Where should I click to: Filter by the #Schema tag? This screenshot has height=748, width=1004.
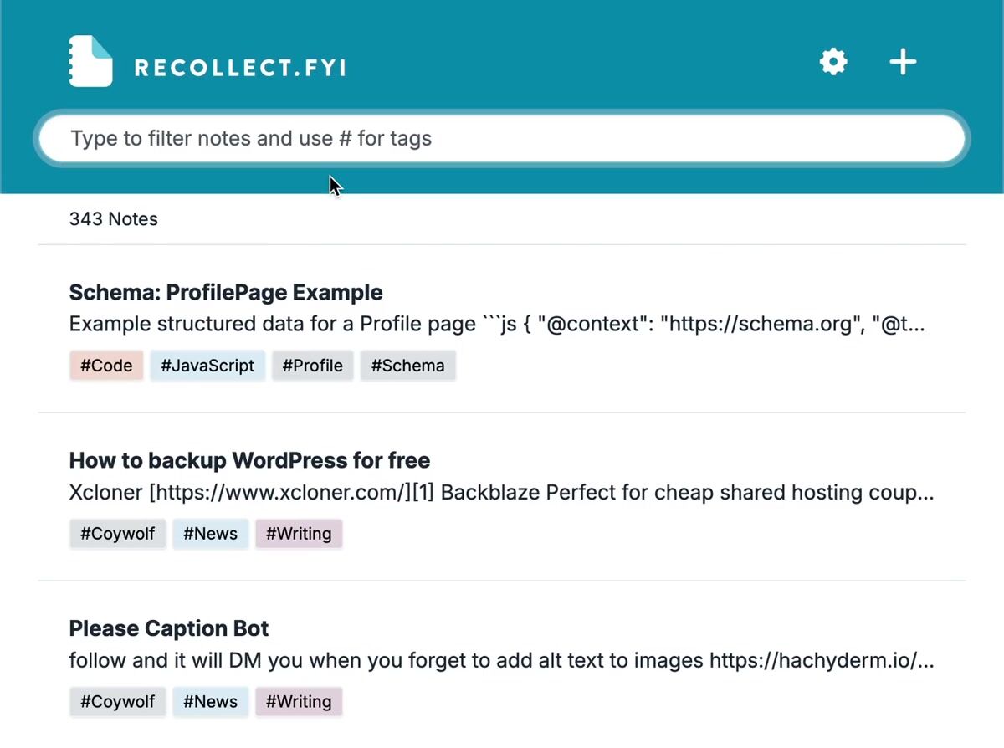(407, 366)
